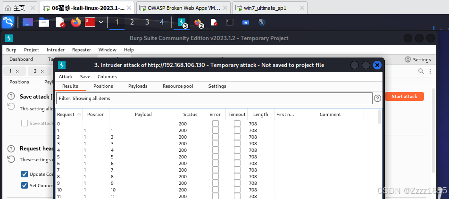Switch to the Payloads tab in the attack window
The image size is (449, 199).
point(138,86)
